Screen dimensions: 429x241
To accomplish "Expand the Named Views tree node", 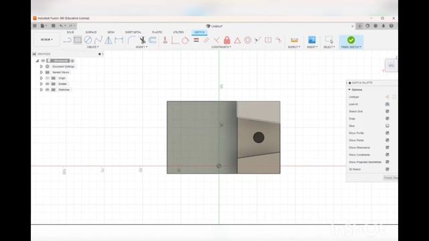I will (42, 72).
